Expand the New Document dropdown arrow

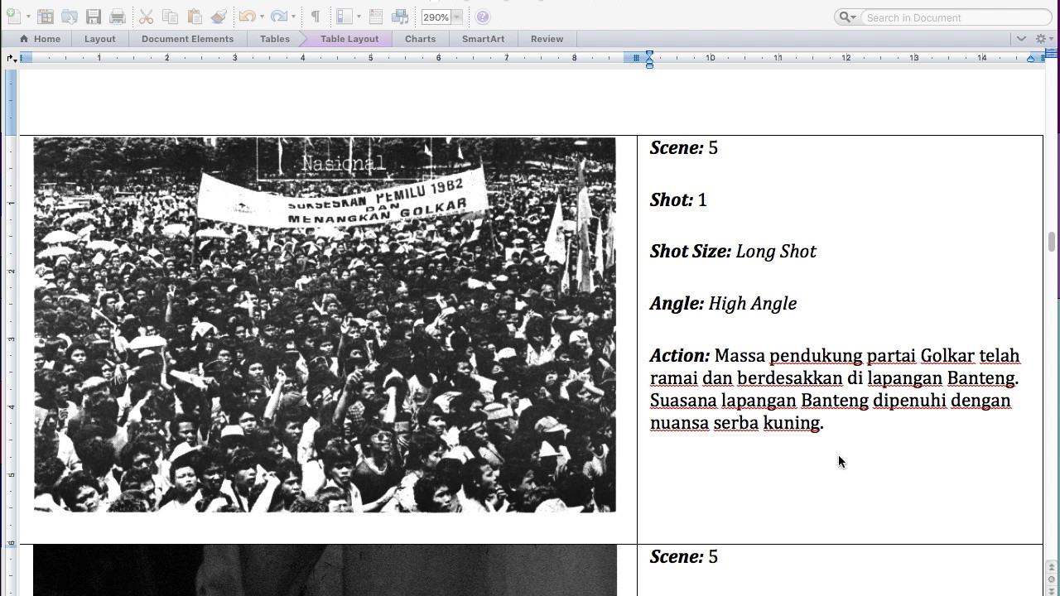point(28,17)
